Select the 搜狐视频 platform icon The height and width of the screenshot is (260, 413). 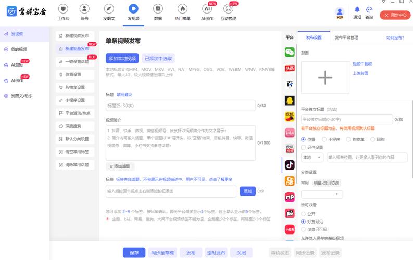coord(290,149)
